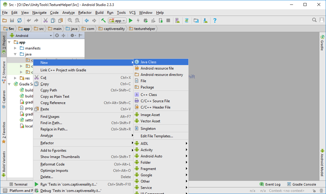Open the VCS menu
The image size is (326, 194).
pyautogui.click(x=133, y=13)
